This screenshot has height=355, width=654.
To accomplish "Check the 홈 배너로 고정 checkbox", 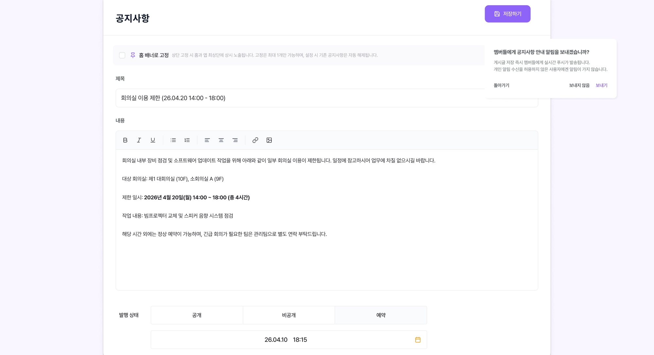I will tap(122, 55).
